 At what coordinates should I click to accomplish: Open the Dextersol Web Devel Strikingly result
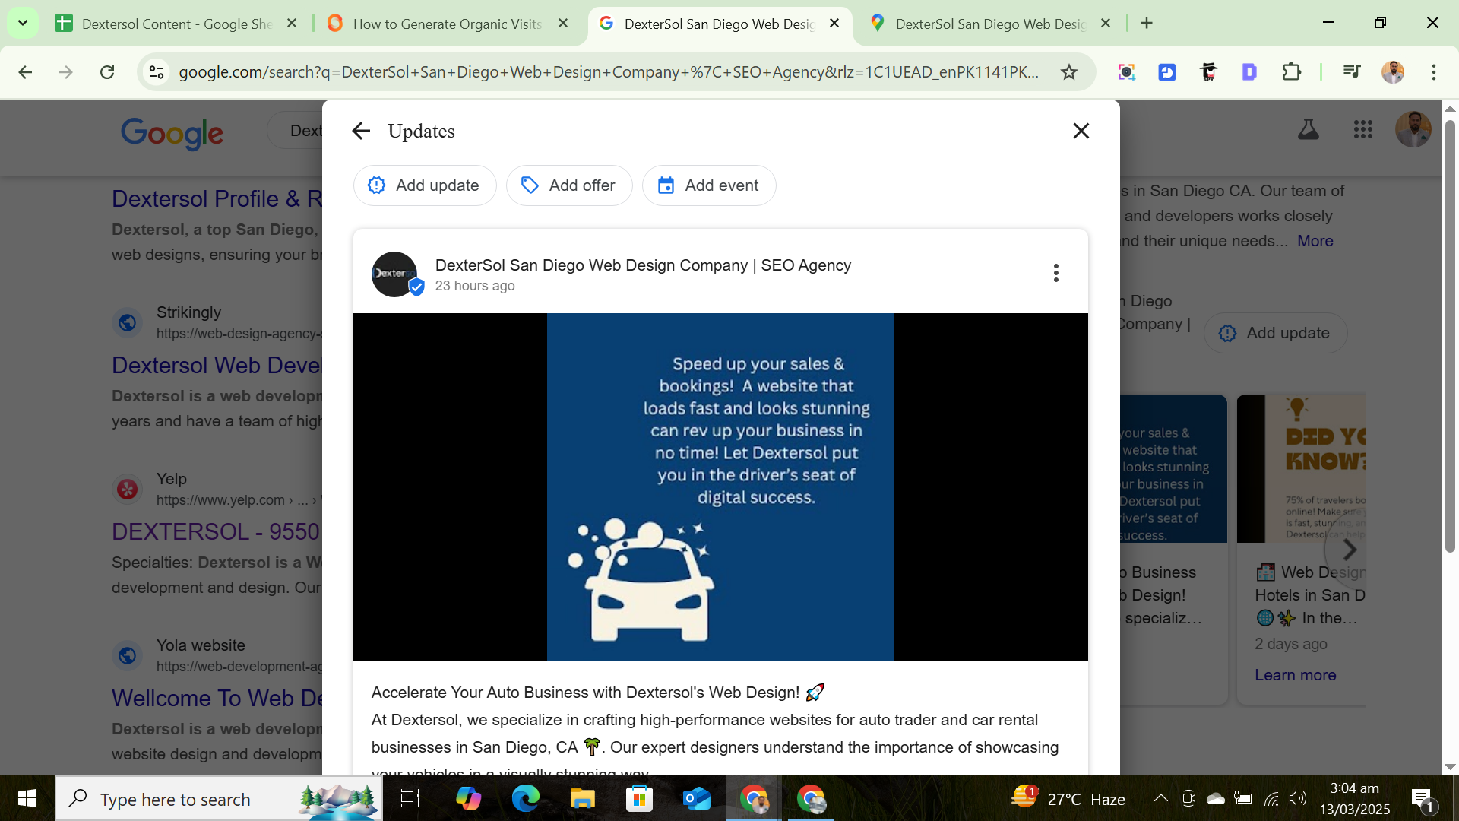coord(217,366)
